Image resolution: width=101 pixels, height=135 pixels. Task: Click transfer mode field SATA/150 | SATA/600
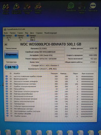pyautogui.click(x=52, y=59)
